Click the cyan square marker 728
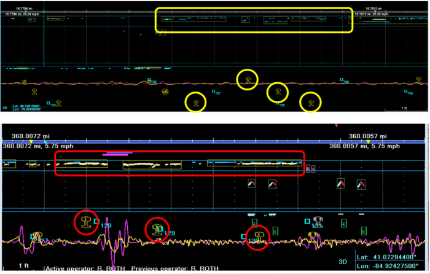 point(278,103)
